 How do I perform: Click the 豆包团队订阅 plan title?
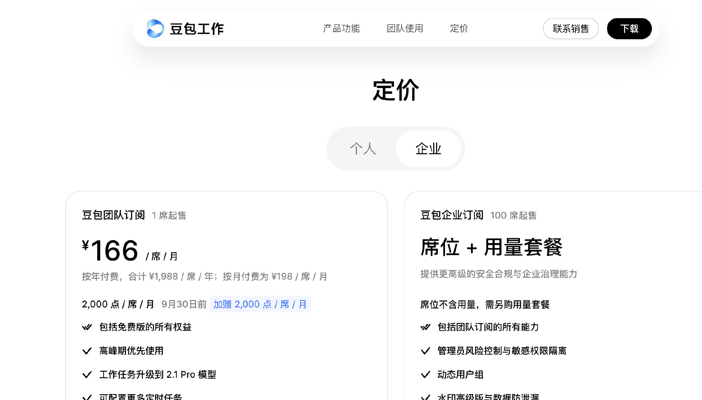pos(113,215)
